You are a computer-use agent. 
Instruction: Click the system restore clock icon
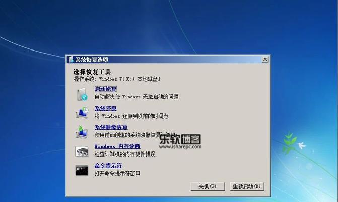[82, 113]
